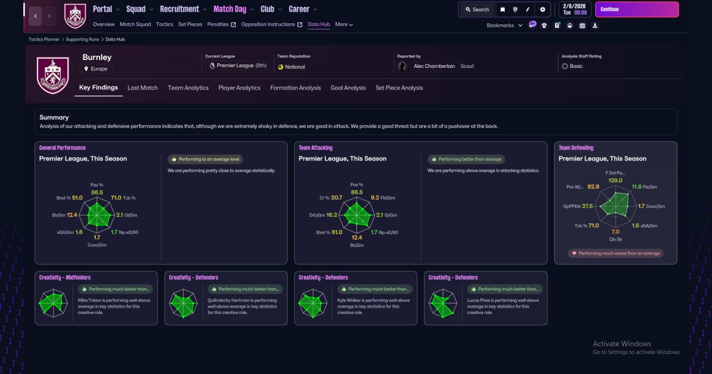
Task: Click the Search field
Action: click(476, 9)
